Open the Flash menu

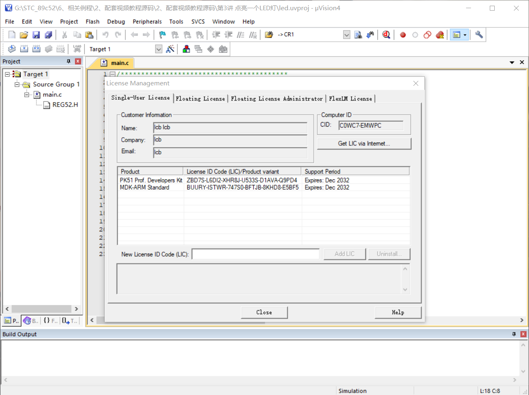pyautogui.click(x=92, y=22)
